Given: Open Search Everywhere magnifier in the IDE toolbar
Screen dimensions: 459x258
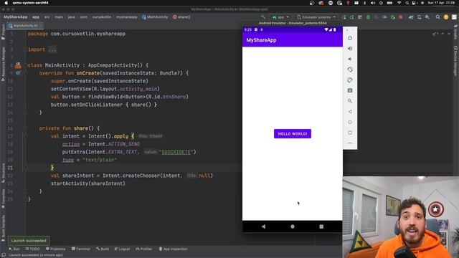Looking at the screenshot, I should [x=437, y=17].
